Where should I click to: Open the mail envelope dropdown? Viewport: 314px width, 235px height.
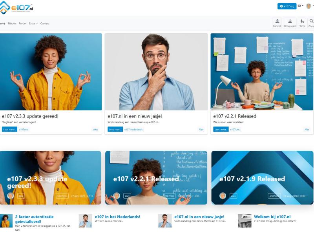point(300,6)
